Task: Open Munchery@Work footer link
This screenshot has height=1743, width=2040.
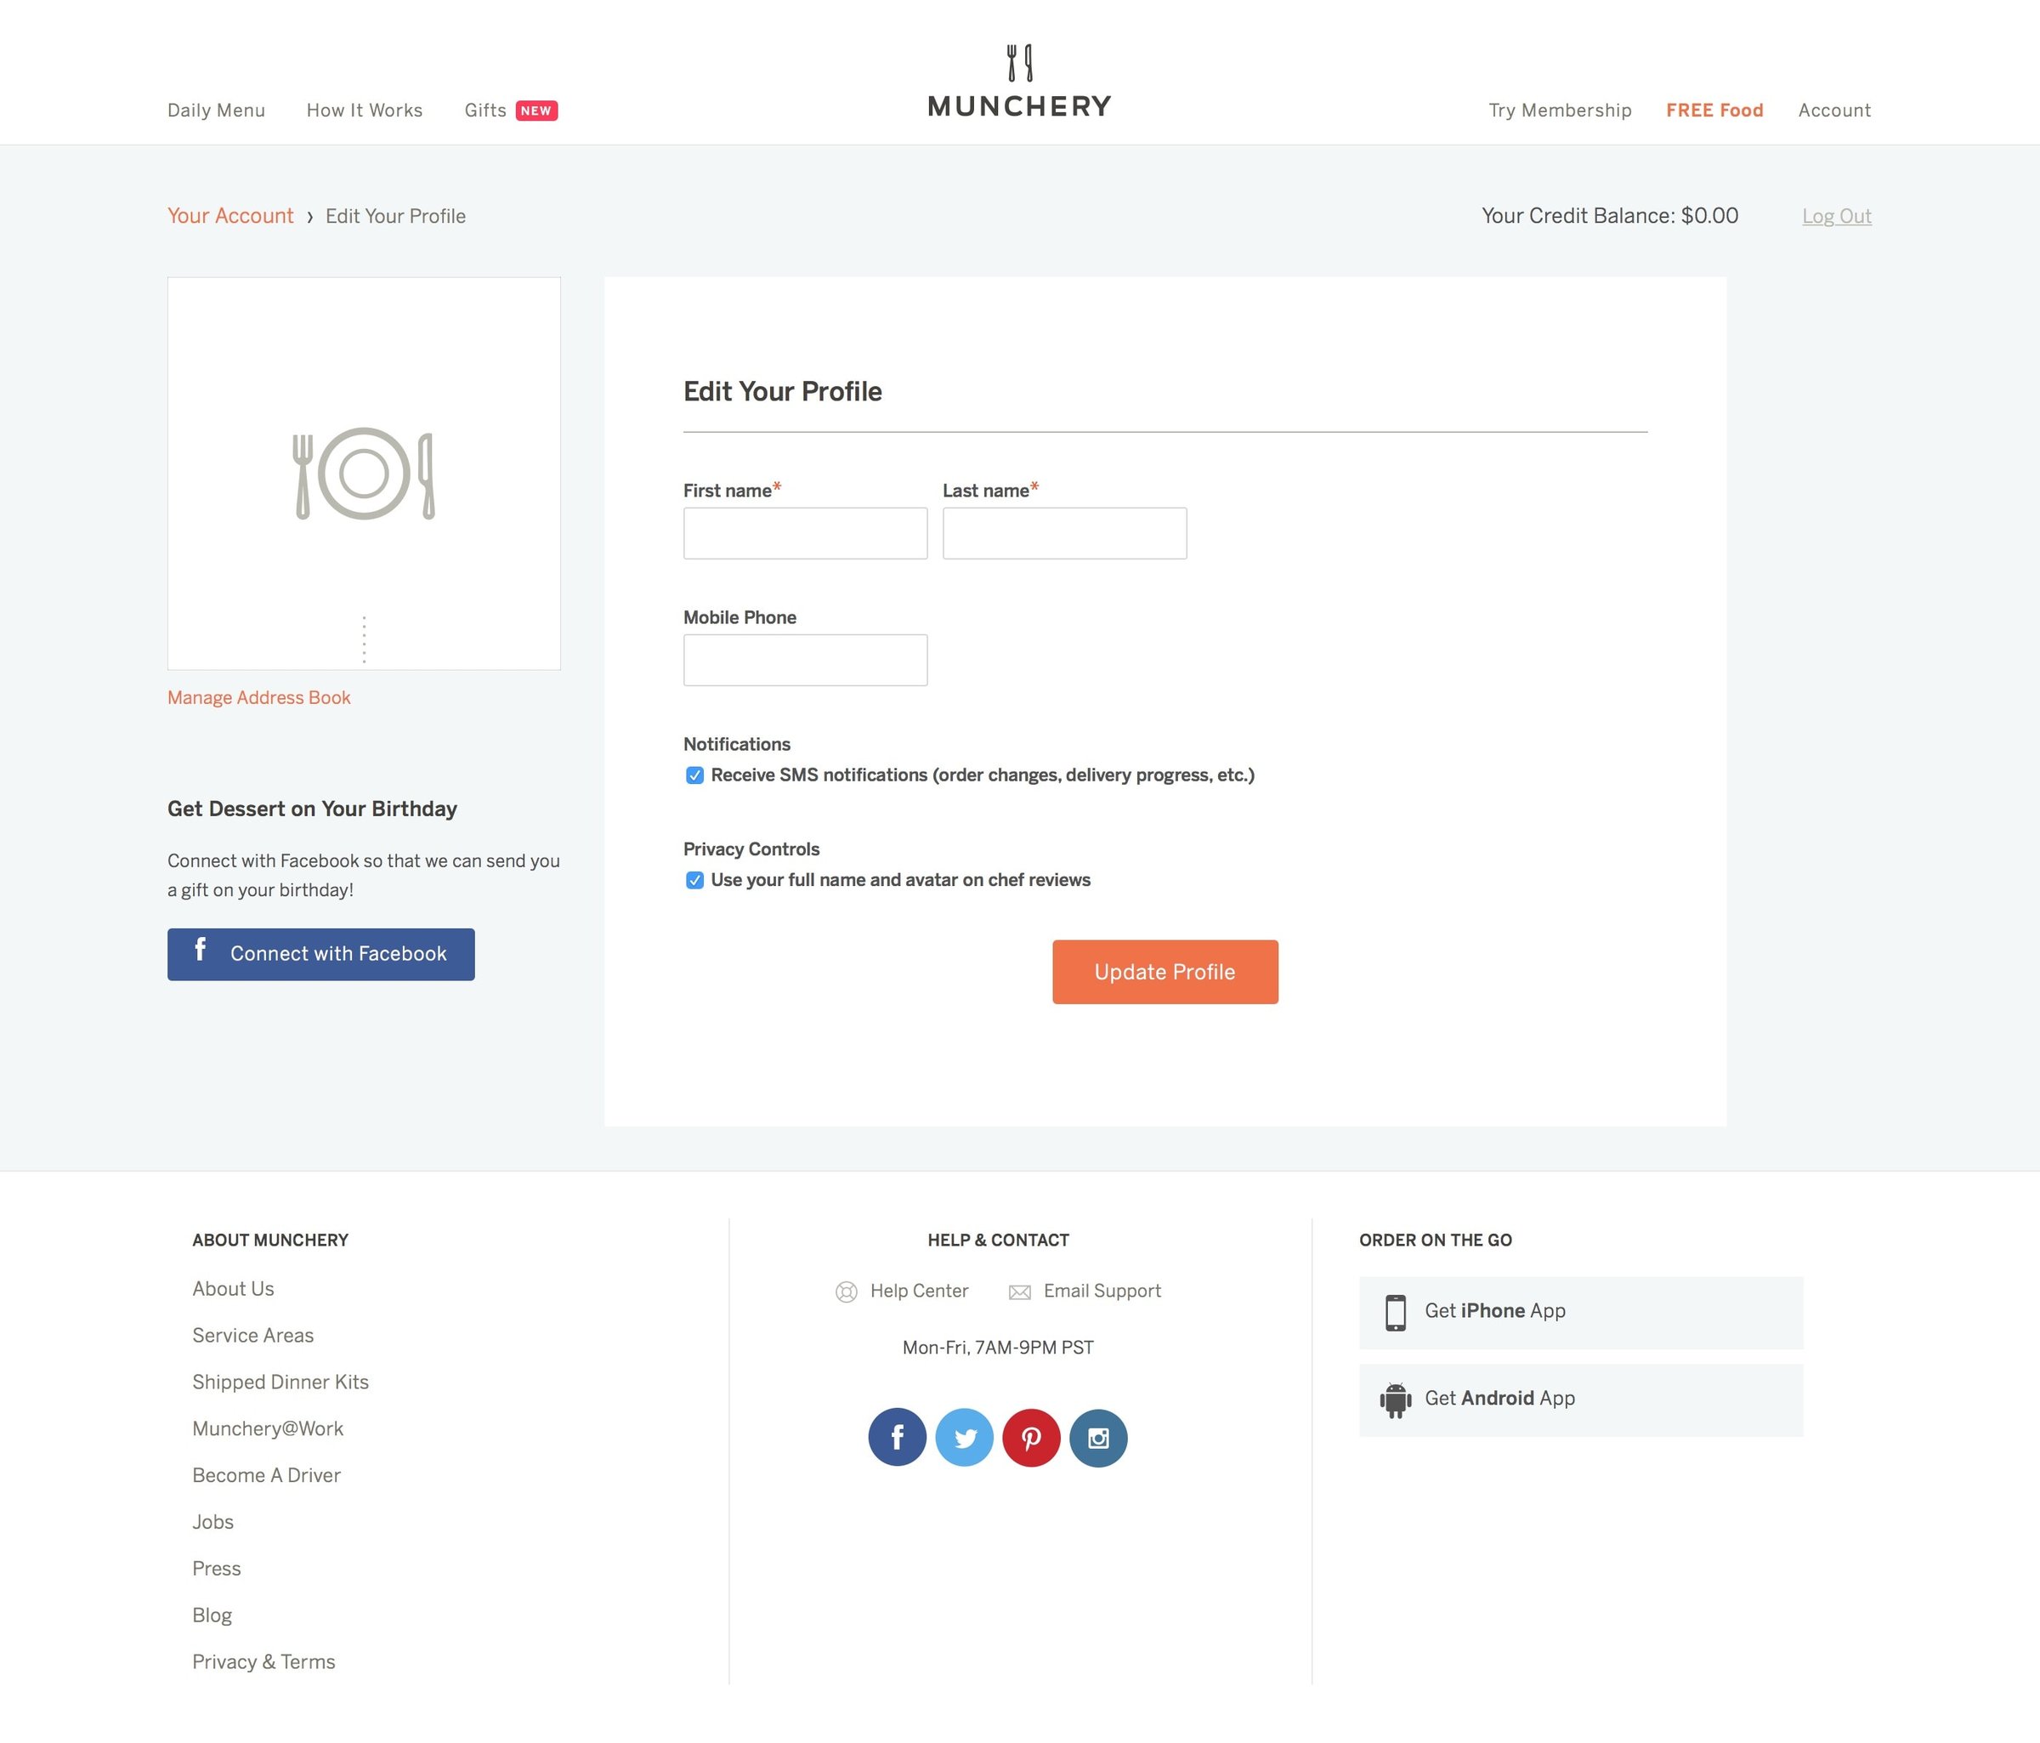Action: 268,1429
